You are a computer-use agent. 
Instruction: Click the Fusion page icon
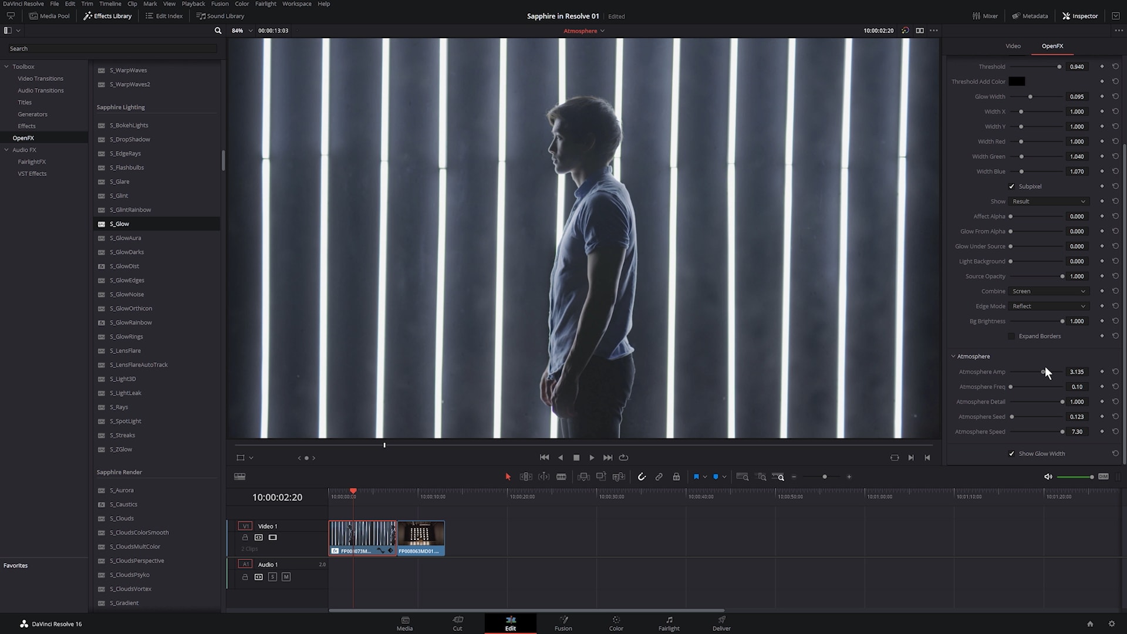(563, 619)
